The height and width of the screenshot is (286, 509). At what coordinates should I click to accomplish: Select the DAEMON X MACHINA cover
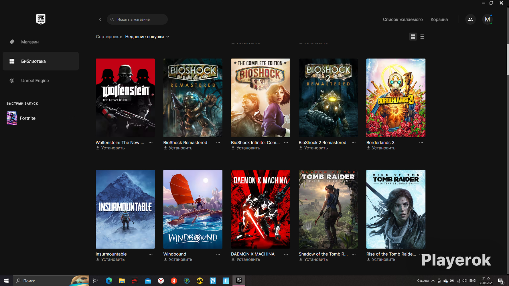261,209
